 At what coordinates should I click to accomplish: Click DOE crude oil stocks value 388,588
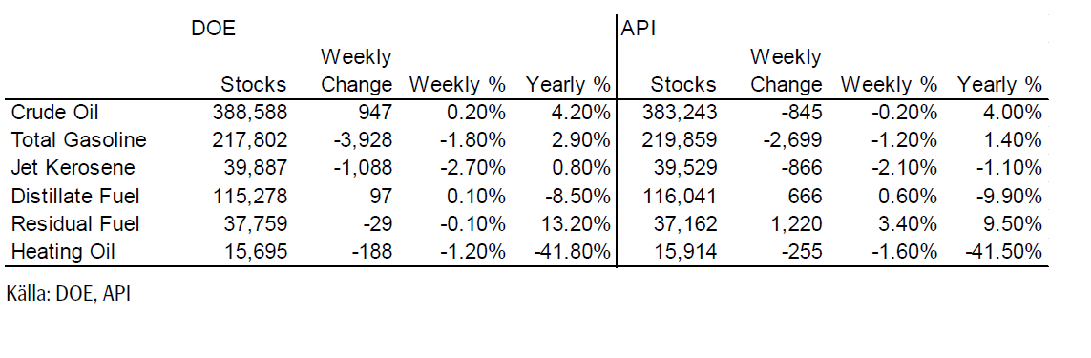click(249, 113)
